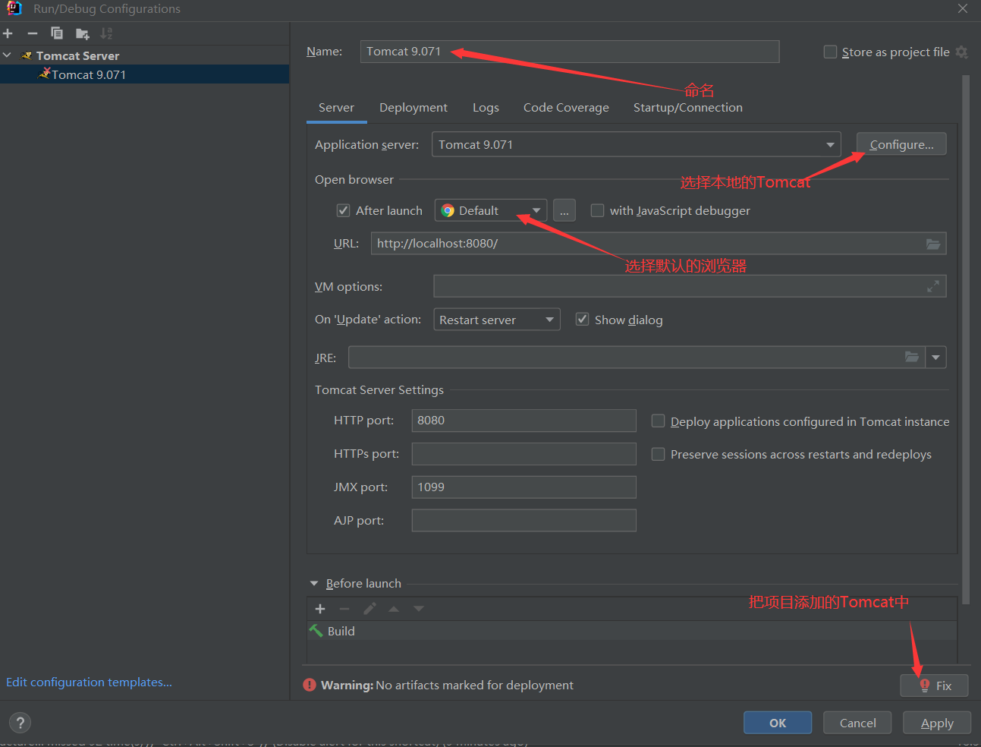The width and height of the screenshot is (981, 747).
Task: Open Application server dropdown
Action: click(636, 144)
